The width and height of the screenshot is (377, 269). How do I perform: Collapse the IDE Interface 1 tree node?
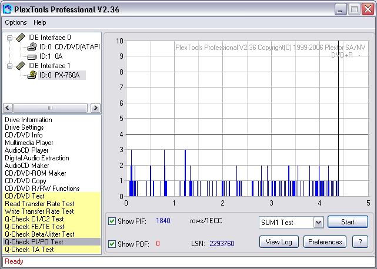9,66
